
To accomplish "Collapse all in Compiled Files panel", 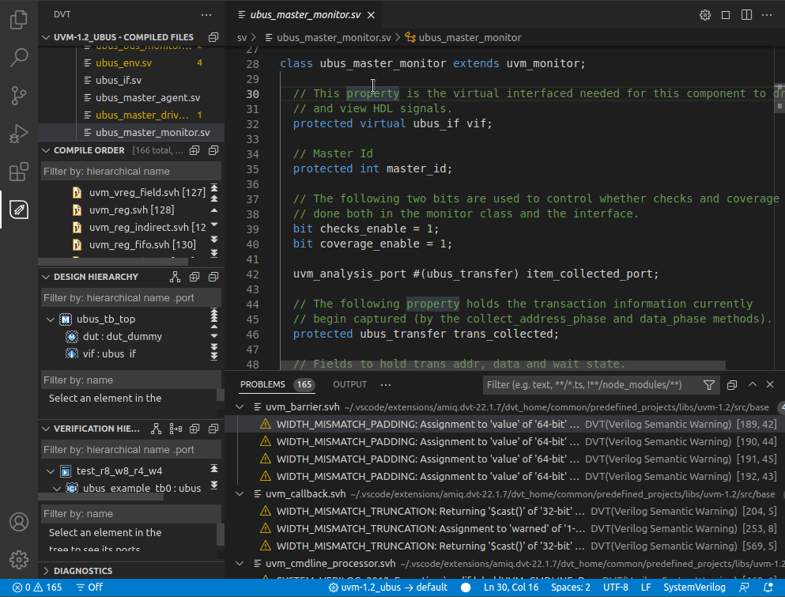I will (x=213, y=37).
